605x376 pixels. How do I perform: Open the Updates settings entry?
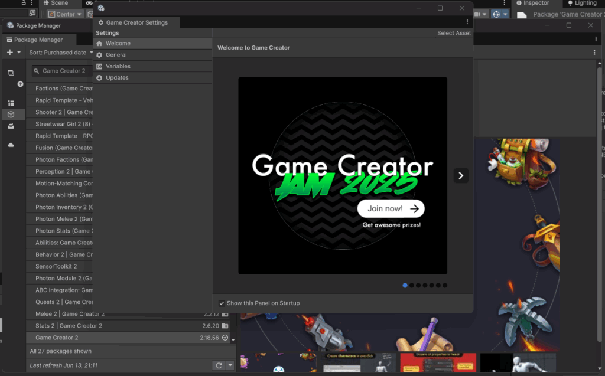point(152,77)
